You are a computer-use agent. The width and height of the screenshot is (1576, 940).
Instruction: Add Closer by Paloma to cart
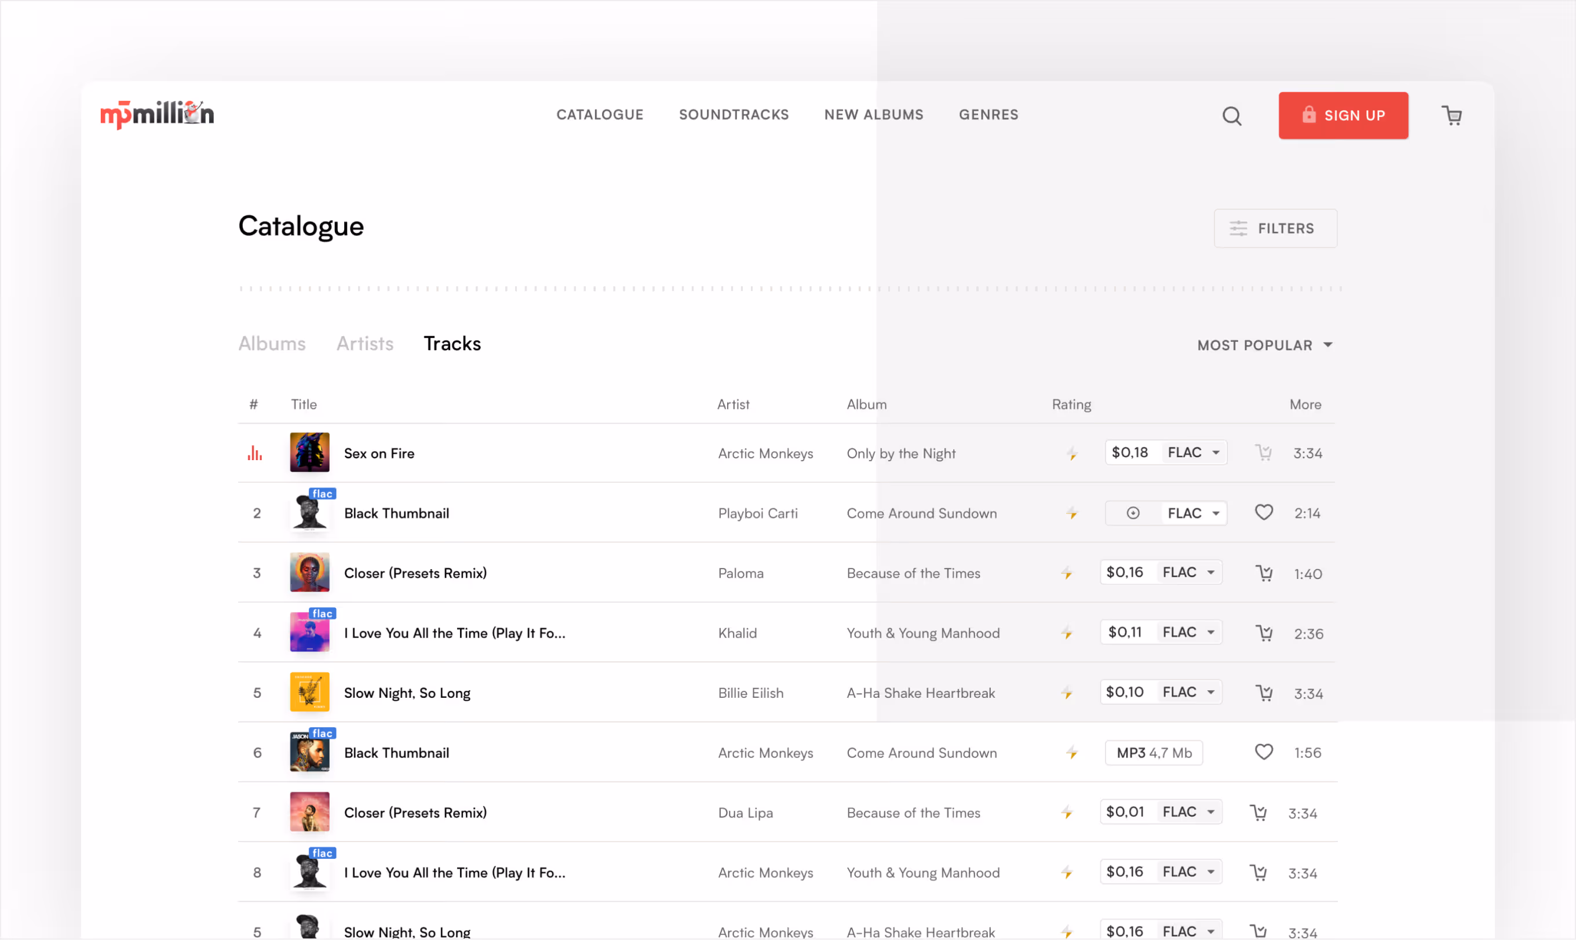click(1264, 573)
